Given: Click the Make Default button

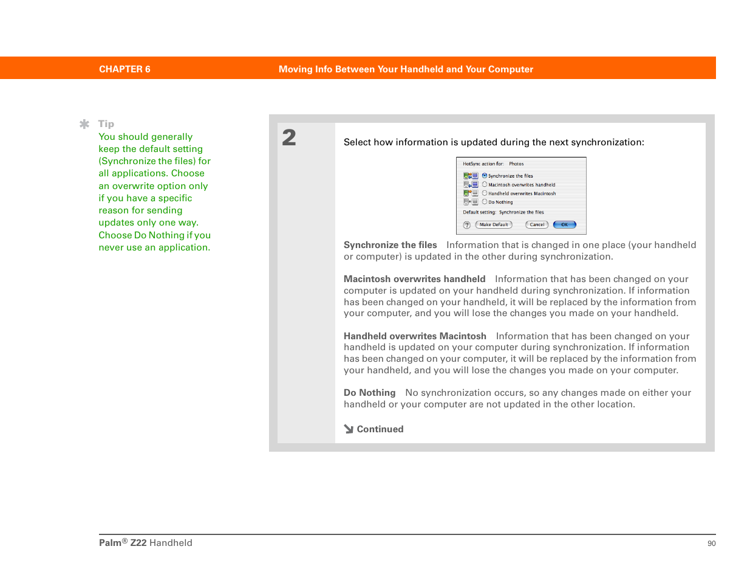Looking at the screenshot, I should [494, 224].
